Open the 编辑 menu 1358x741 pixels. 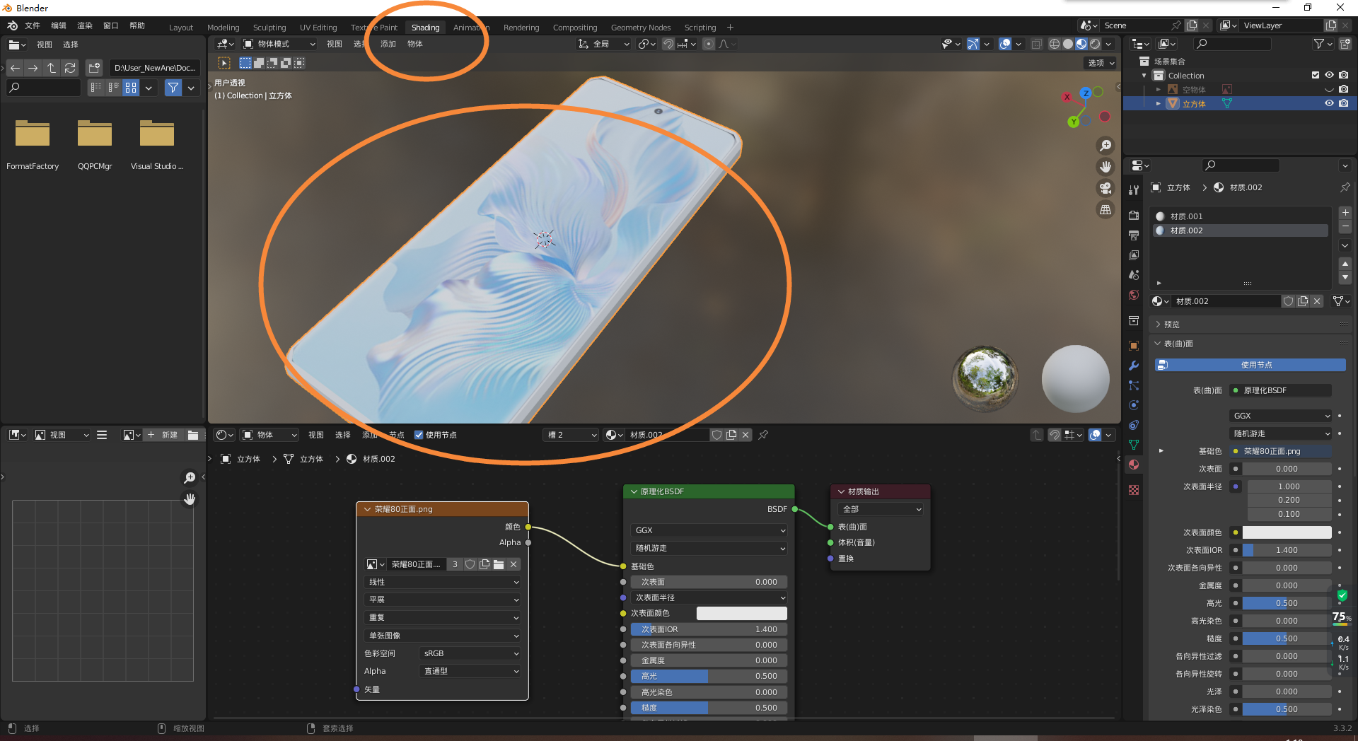coord(59,25)
